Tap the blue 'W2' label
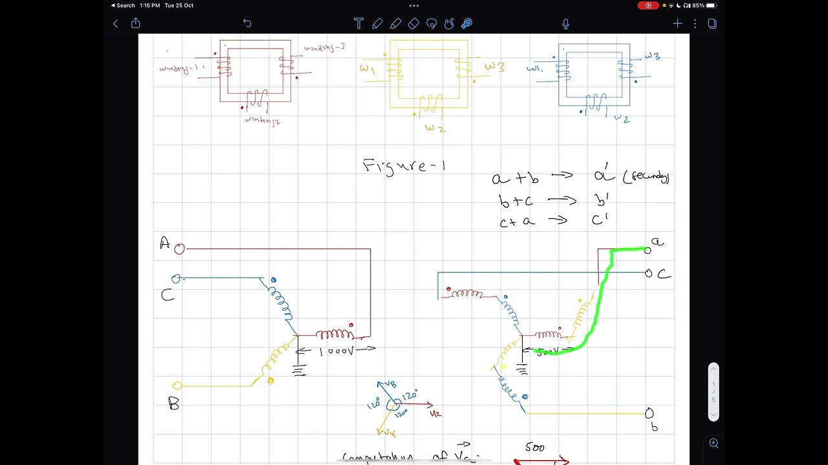This screenshot has height=465, width=828. click(622, 119)
